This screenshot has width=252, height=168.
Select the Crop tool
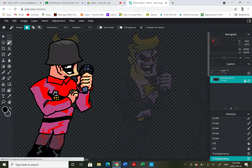3,48
